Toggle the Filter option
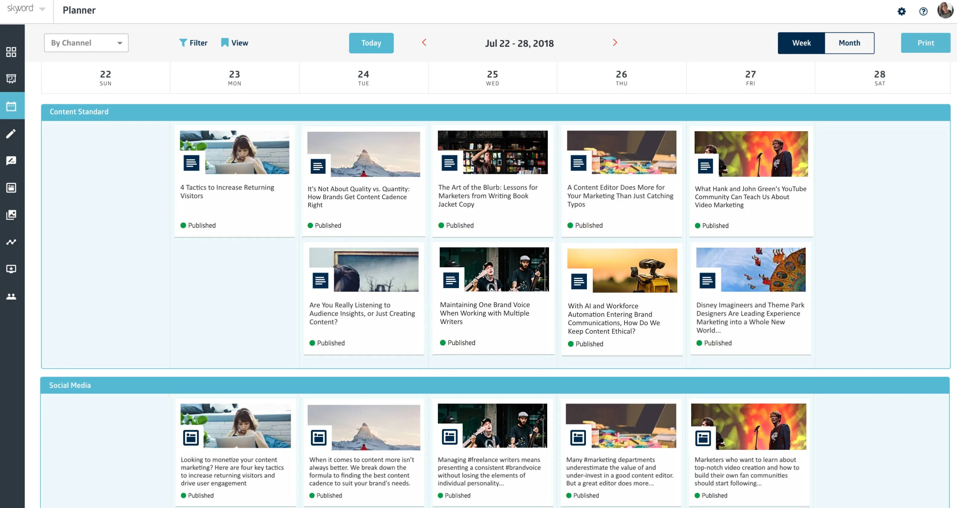Image resolution: width=957 pixels, height=508 pixels. 193,43
